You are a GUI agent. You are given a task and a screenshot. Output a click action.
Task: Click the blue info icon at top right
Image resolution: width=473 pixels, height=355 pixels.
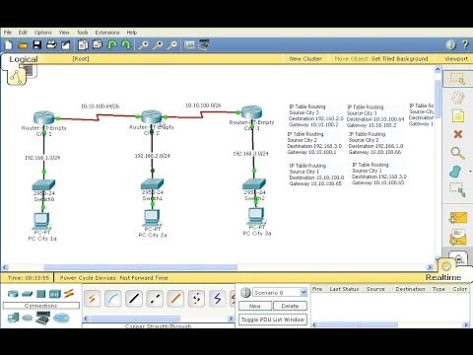450,44
